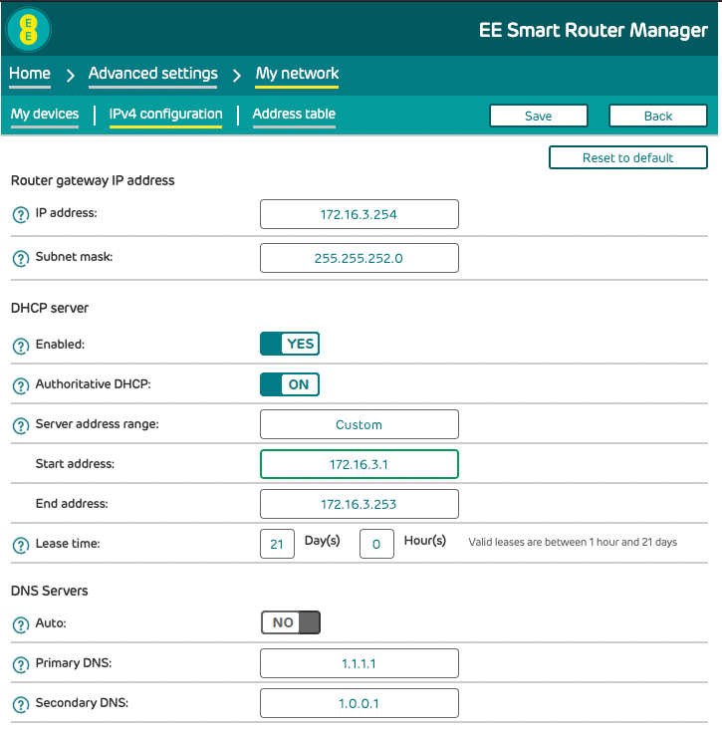Open the Address table tab
Screen dimensions: 722x731
tap(294, 115)
